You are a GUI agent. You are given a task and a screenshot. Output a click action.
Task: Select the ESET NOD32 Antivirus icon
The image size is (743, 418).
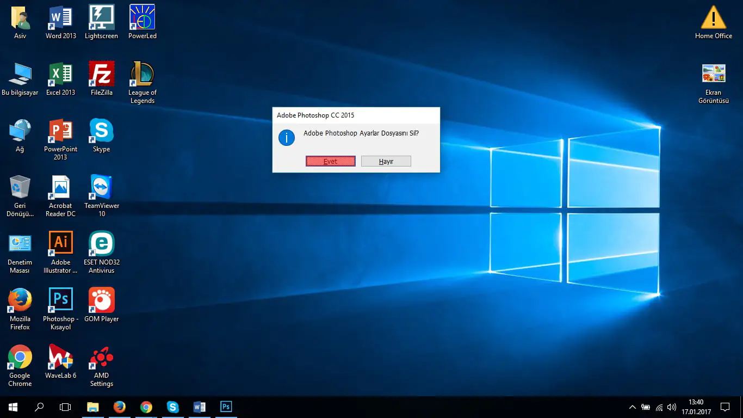click(101, 244)
